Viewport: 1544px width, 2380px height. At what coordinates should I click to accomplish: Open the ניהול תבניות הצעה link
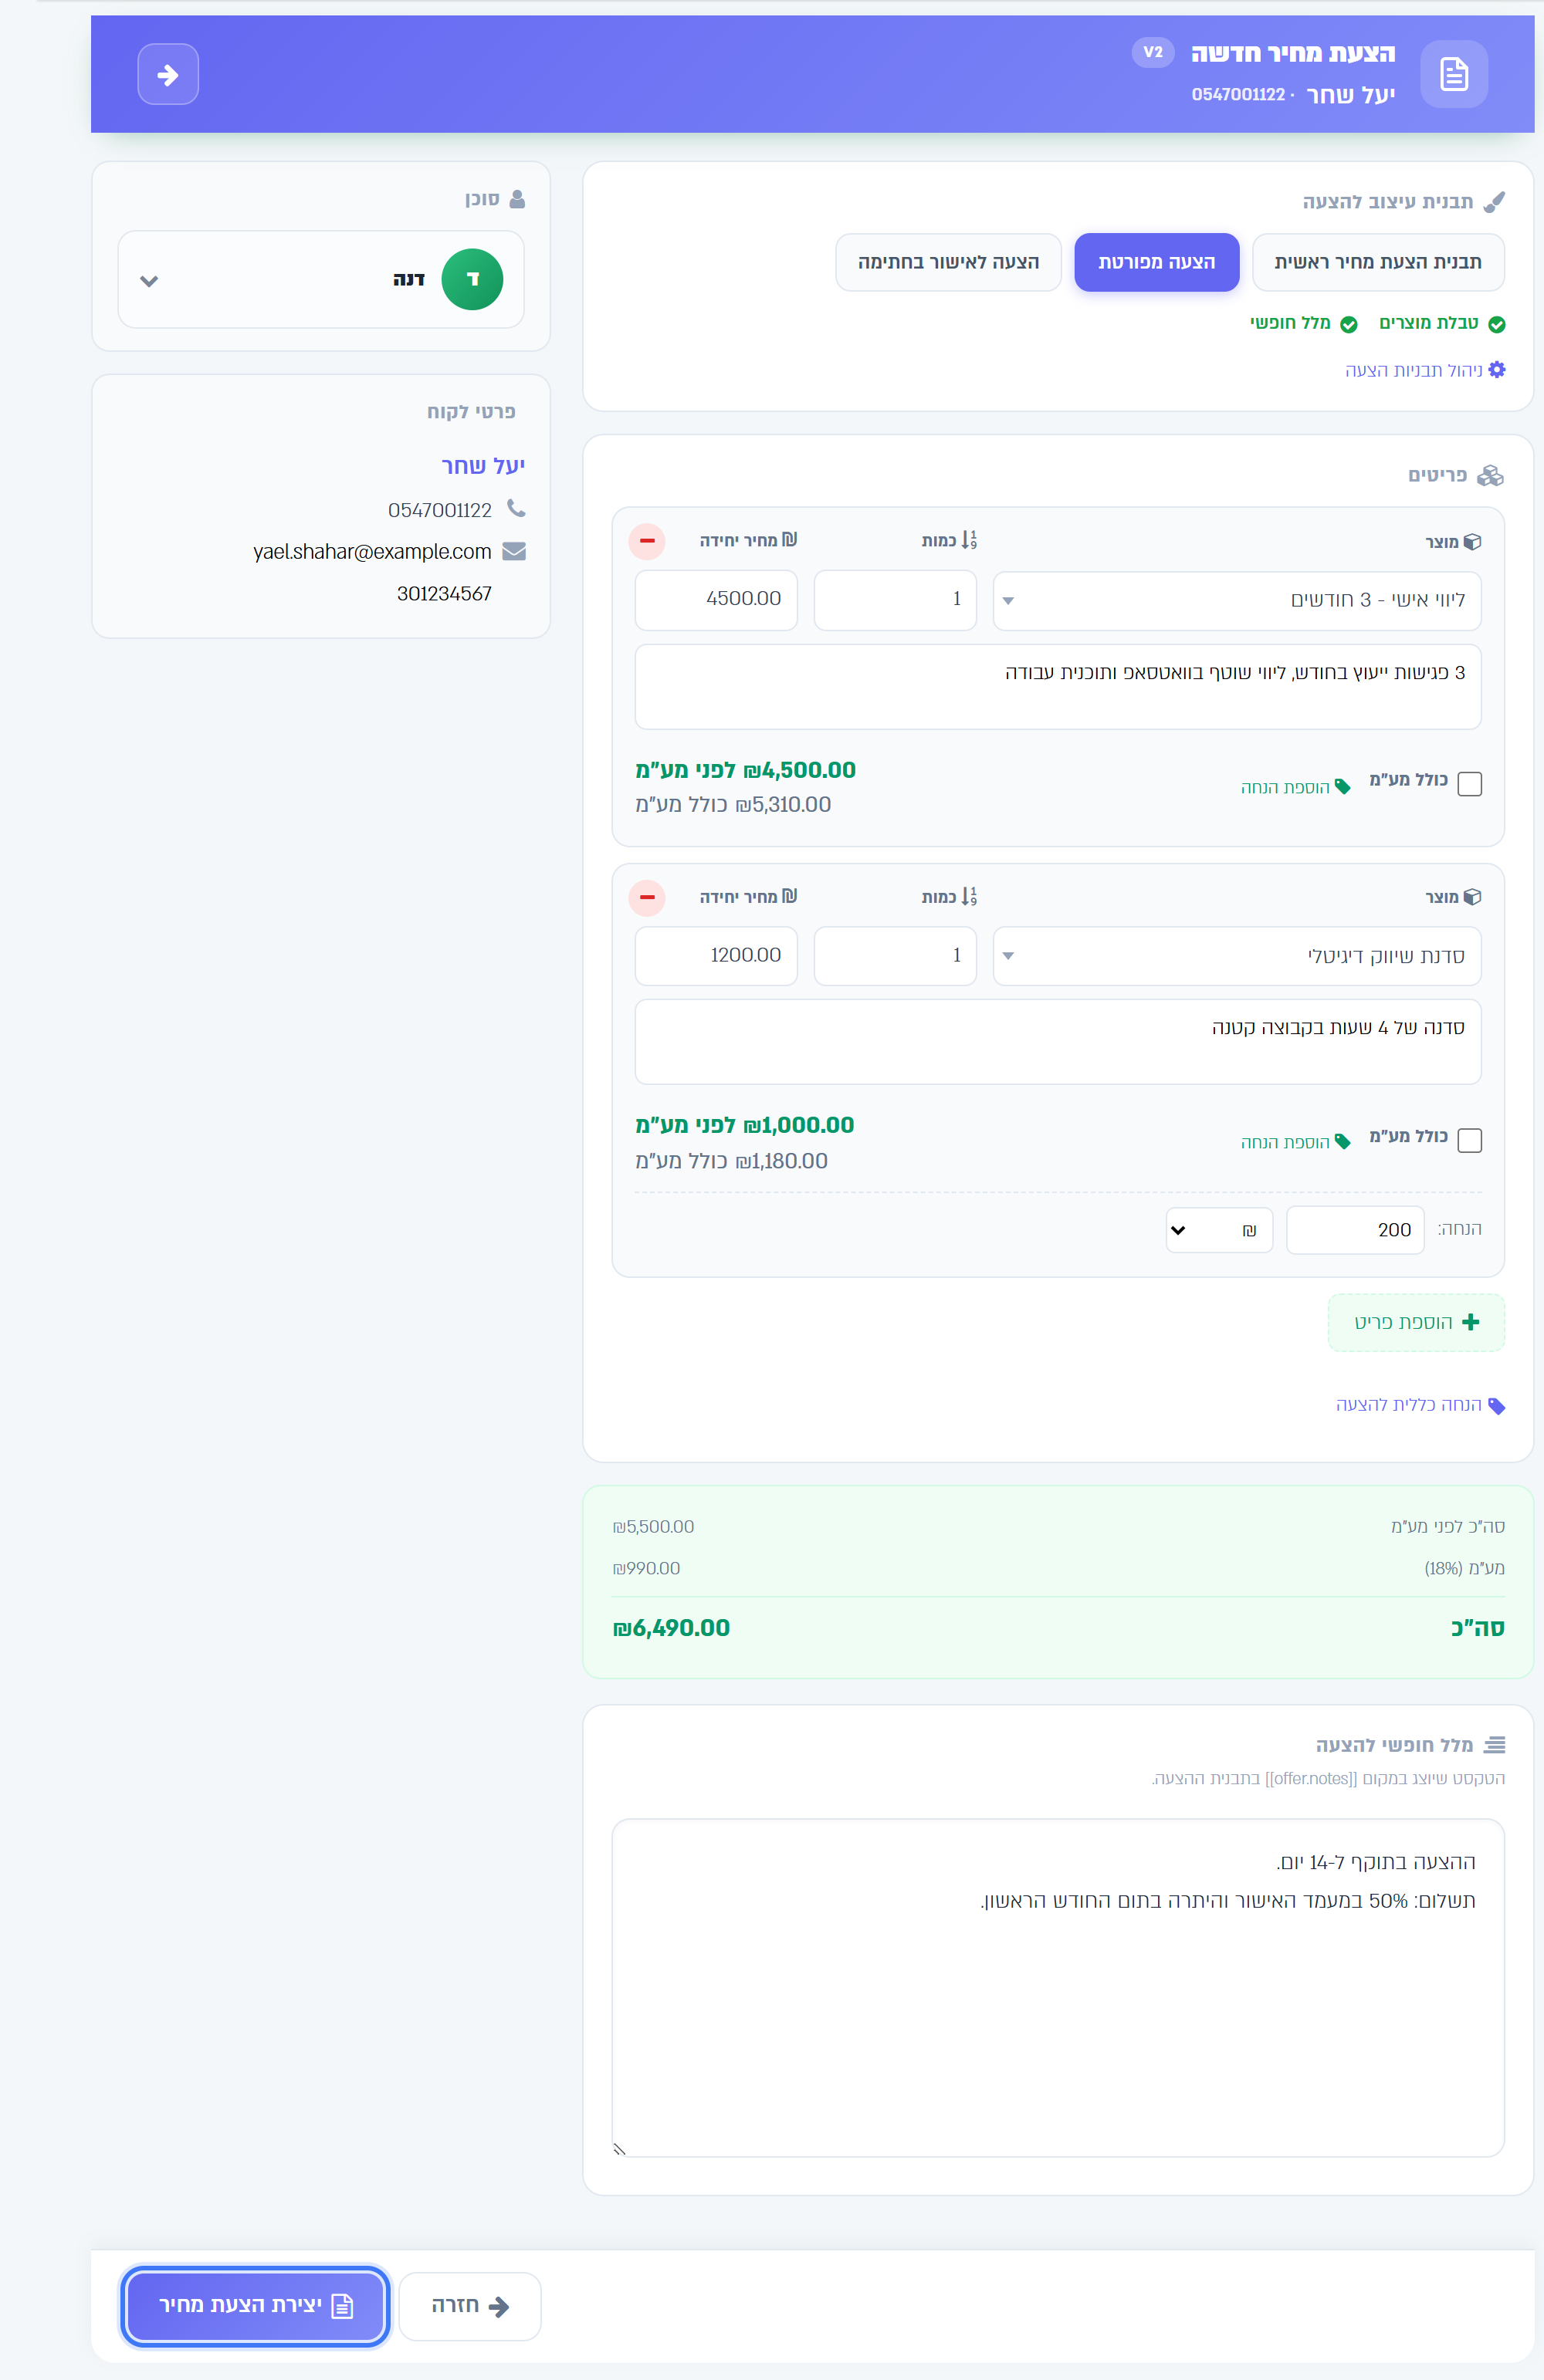[x=1425, y=371]
